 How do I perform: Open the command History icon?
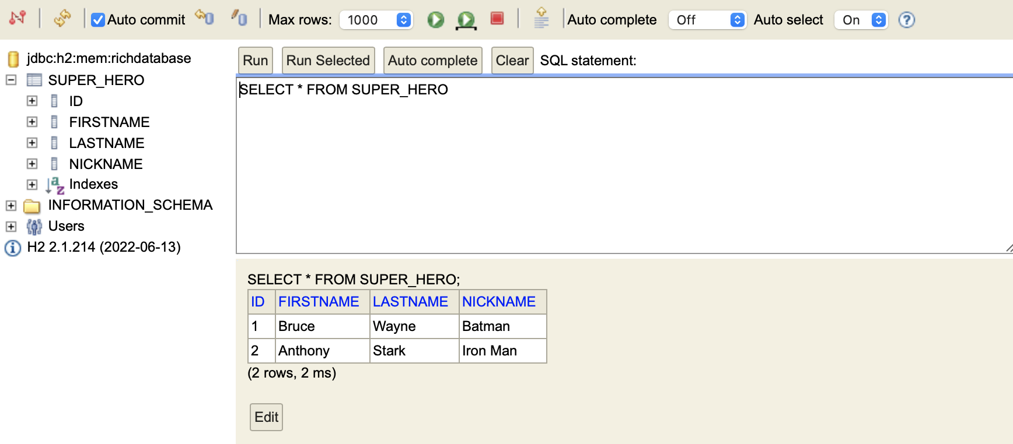pyautogui.click(x=541, y=19)
